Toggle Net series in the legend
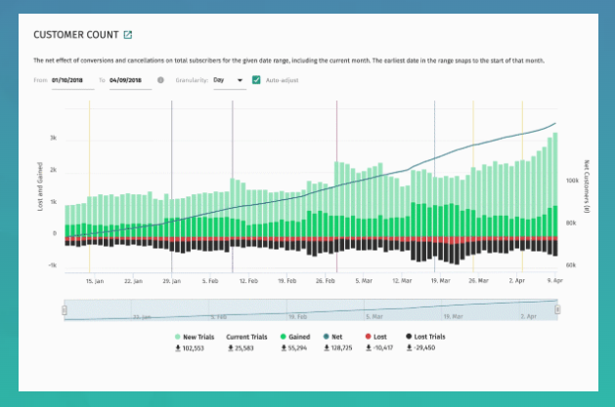The image size is (615, 407). click(332, 337)
